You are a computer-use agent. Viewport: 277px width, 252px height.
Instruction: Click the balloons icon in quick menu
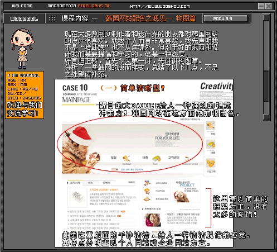147,183
